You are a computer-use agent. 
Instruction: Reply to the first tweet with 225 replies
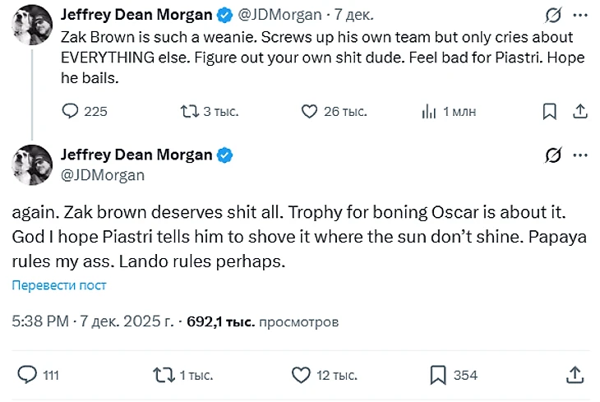coord(72,111)
